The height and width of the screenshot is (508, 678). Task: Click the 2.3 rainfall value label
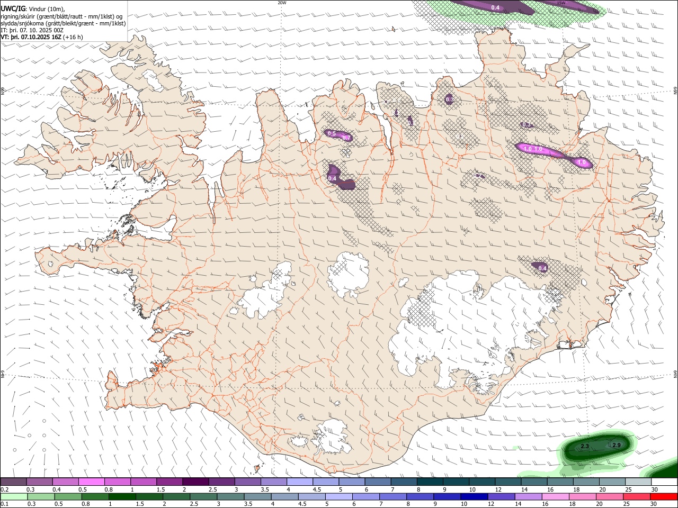pos(585,447)
